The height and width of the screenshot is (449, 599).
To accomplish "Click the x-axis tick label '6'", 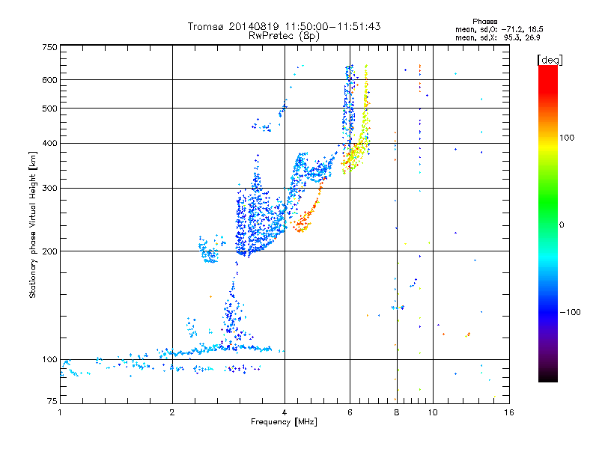I will click(x=350, y=412).
